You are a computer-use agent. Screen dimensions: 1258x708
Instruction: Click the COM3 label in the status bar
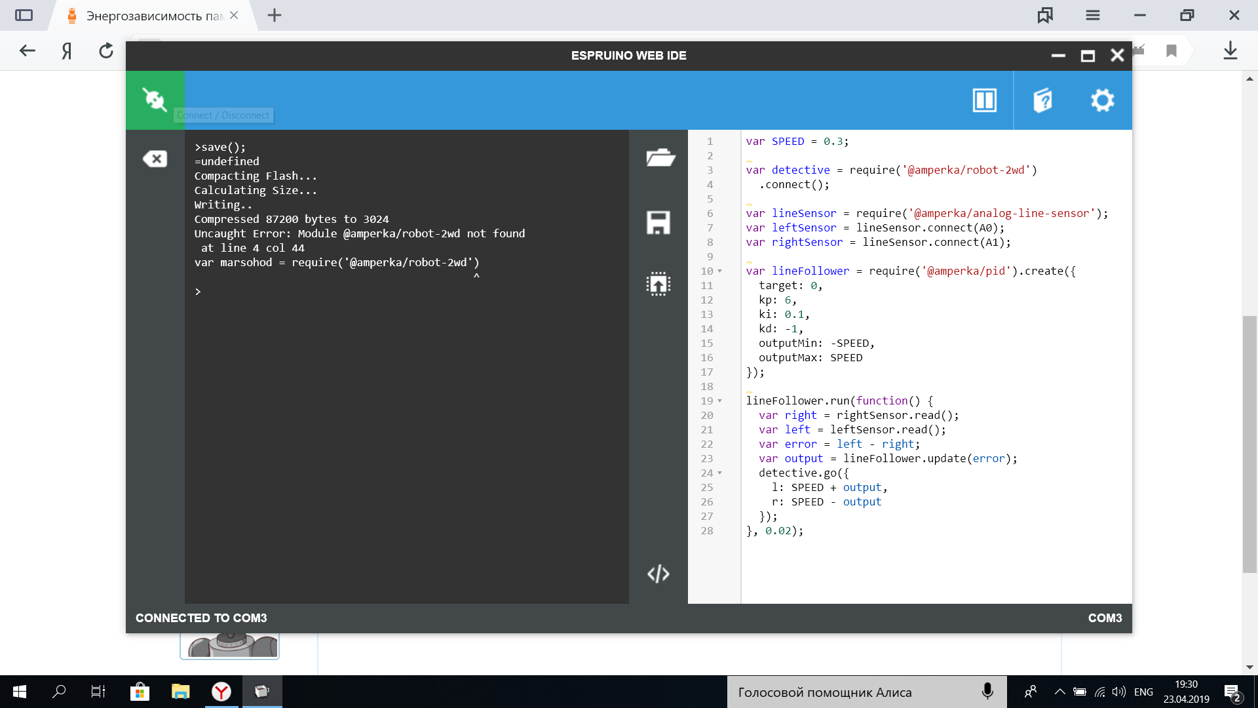tap(1105, 618)
